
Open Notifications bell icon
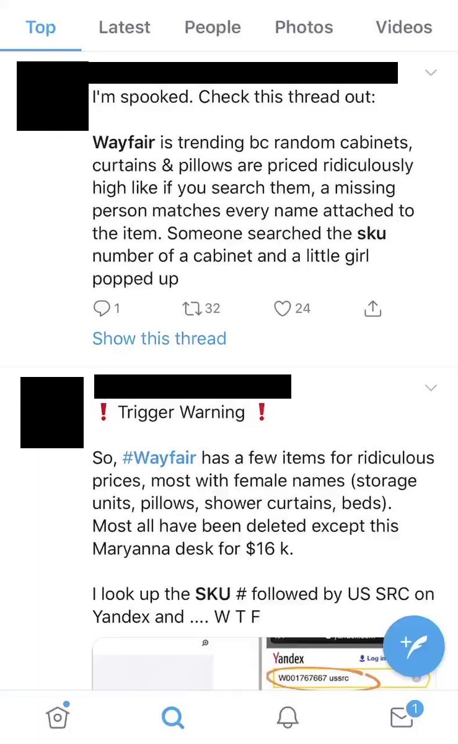click(x=287, y=717)
